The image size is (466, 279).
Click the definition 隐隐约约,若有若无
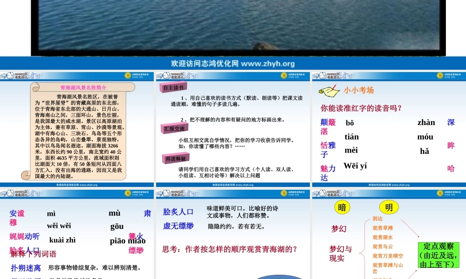tap(236, 226)
